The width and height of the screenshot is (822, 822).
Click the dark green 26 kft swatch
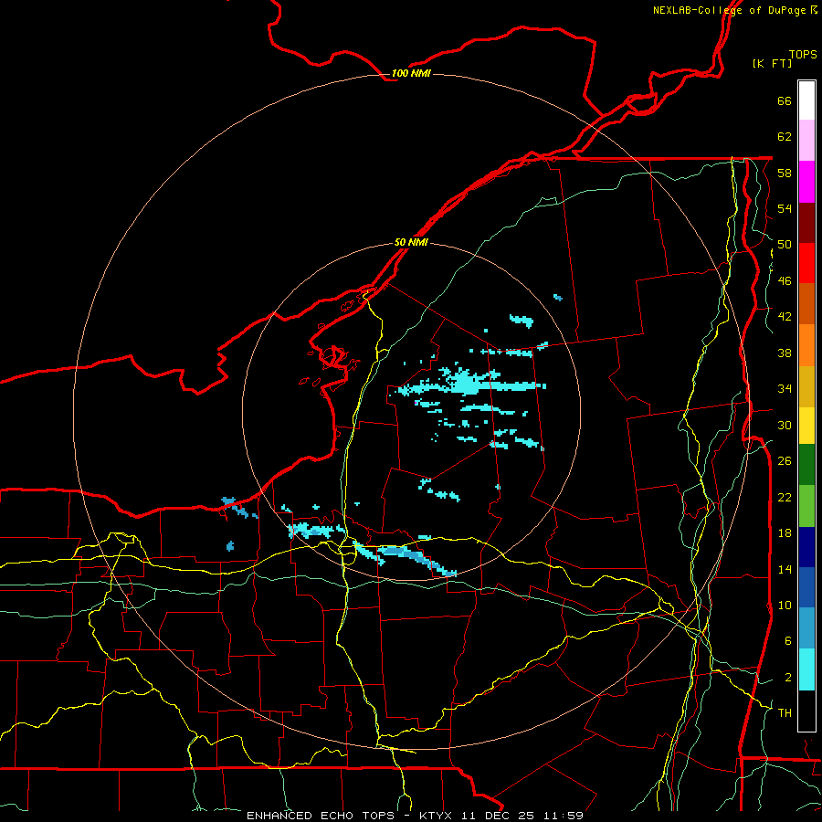point(806,465)
